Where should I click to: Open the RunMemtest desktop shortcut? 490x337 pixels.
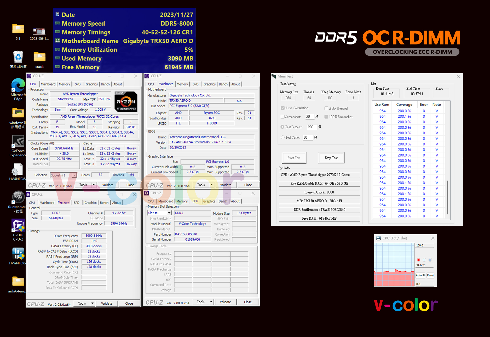18,198
